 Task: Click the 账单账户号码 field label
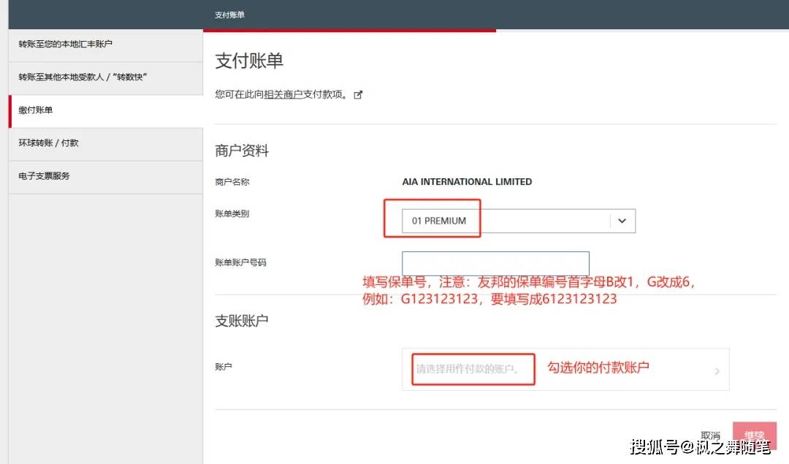[240, 262]
